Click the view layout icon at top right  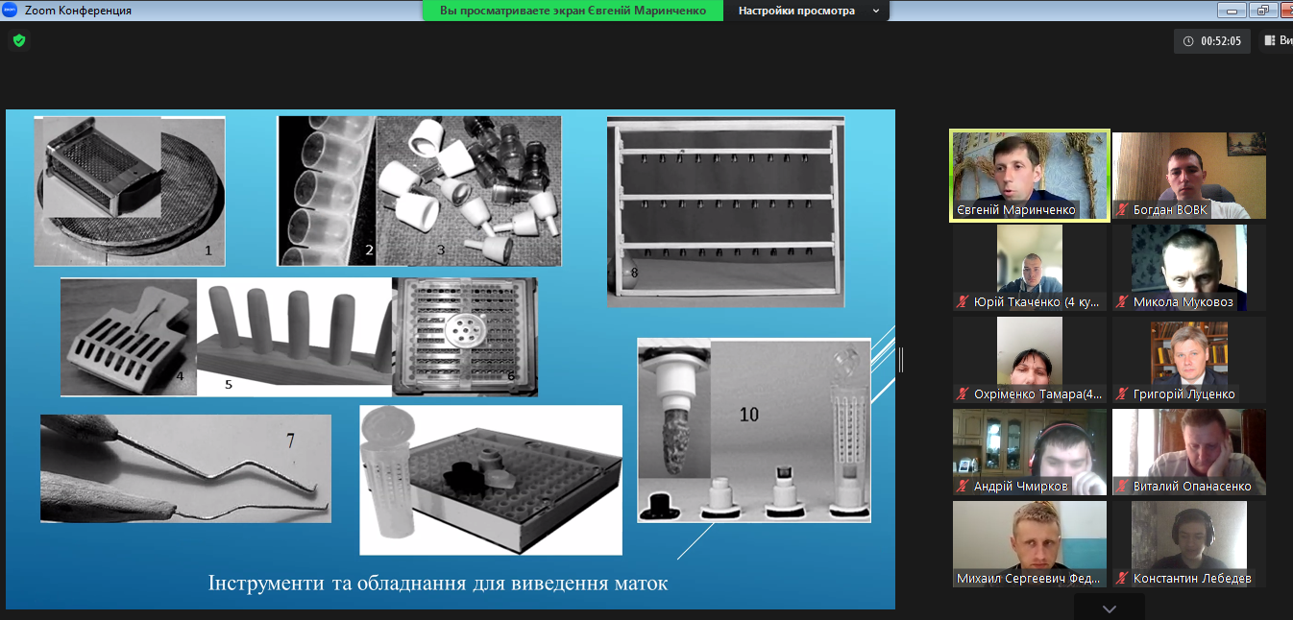tap(1270, 40)
